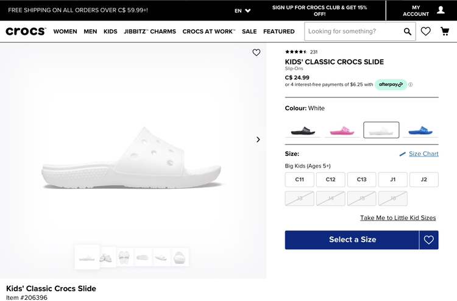Image resolution: width=457 pixels, height=301 pixels.
Task: Click the My Account person icon
Action: pos(441,10)
